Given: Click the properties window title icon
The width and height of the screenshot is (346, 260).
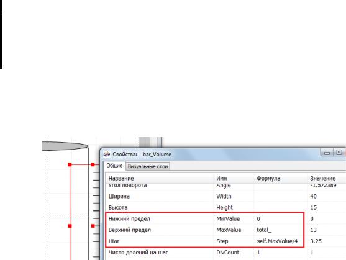Looking at the screenshot, I should pyautogui.click(x=107, y=154).
